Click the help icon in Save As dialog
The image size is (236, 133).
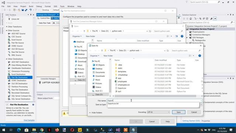199,56
